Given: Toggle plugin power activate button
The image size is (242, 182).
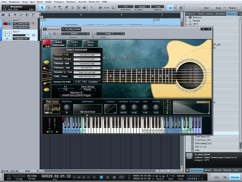Looking at the screenshot, I should click(x=45, y=34).
